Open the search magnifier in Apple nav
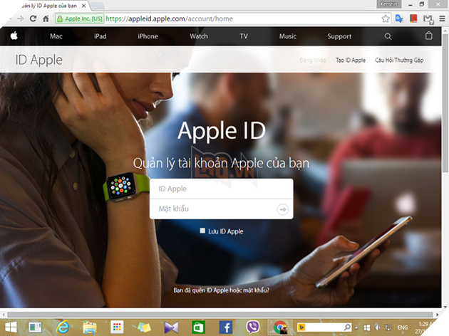449x336 pixels. click(388, 36)
